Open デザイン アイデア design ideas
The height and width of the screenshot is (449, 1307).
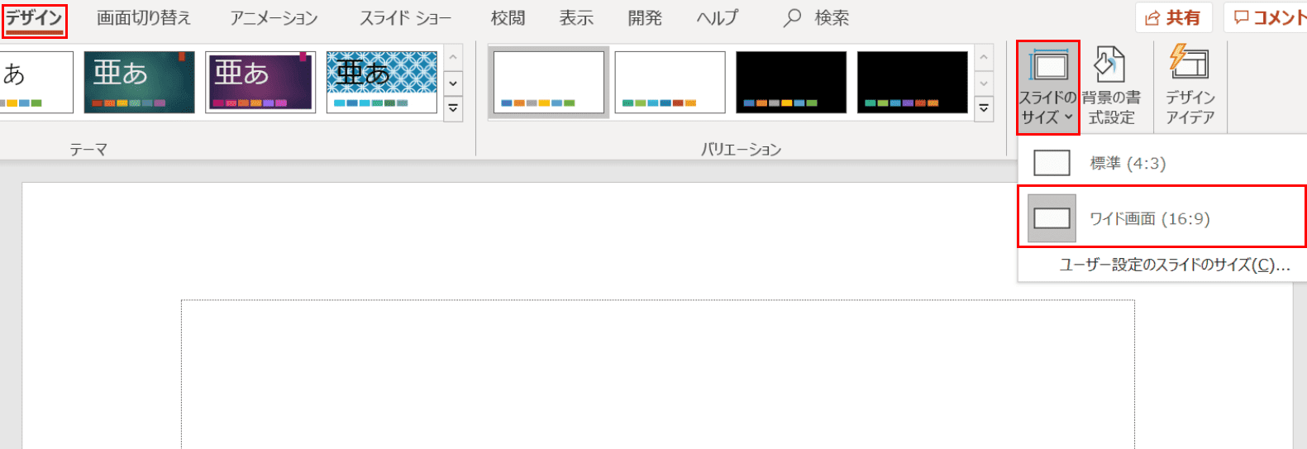pos(1190,87)
